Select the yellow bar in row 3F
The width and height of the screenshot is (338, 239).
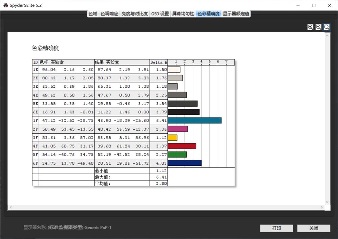[173, 137]
